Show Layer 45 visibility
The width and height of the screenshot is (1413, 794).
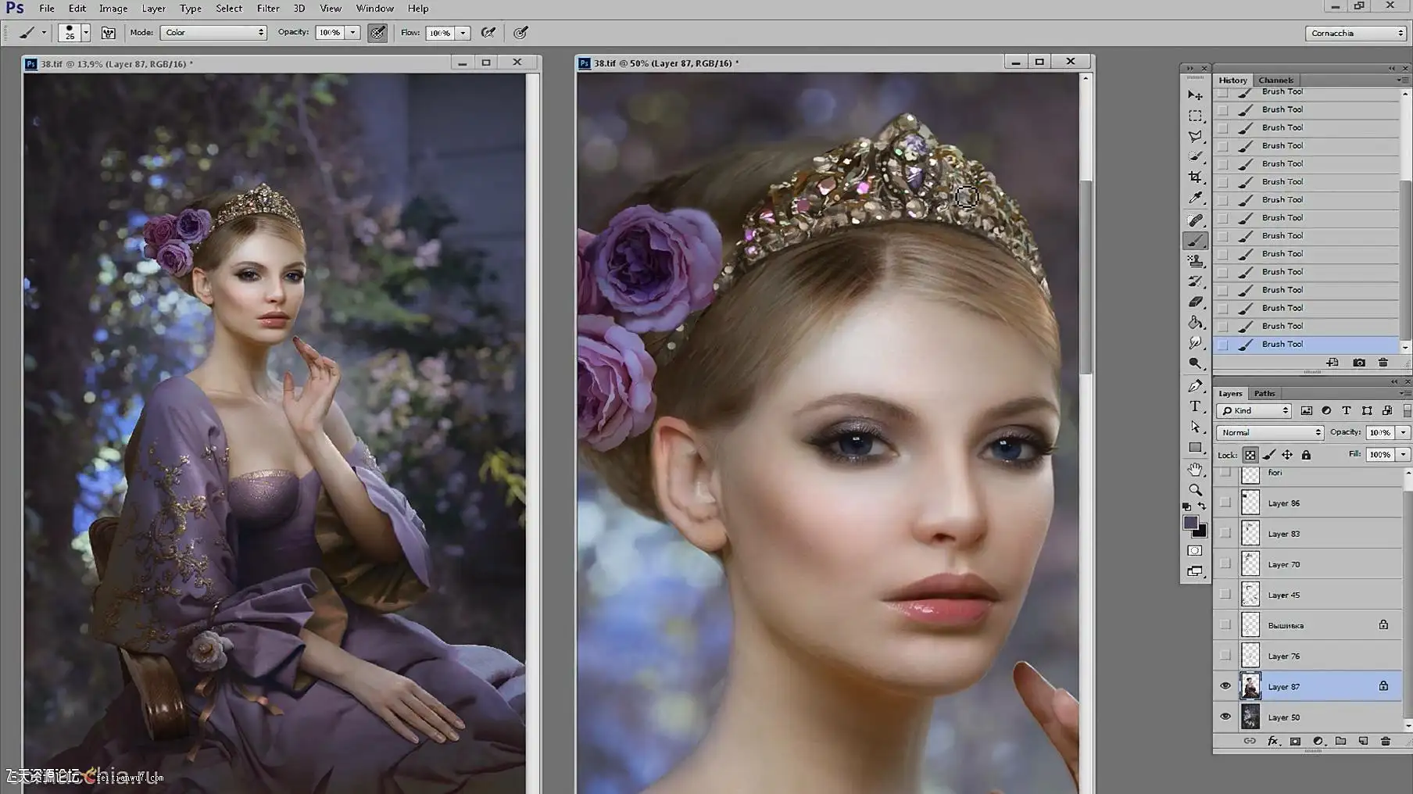tap(1225, 595)
